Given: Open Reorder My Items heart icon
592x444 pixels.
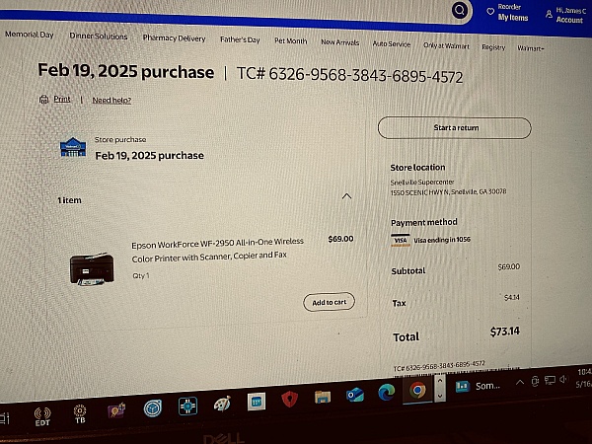Looking at the screenshot, I should (x=490, y=12).
